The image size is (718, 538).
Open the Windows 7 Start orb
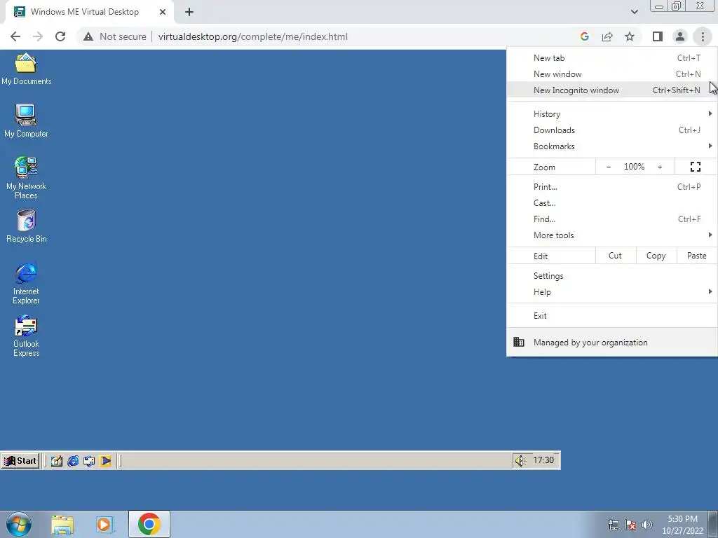click(19, 525)
